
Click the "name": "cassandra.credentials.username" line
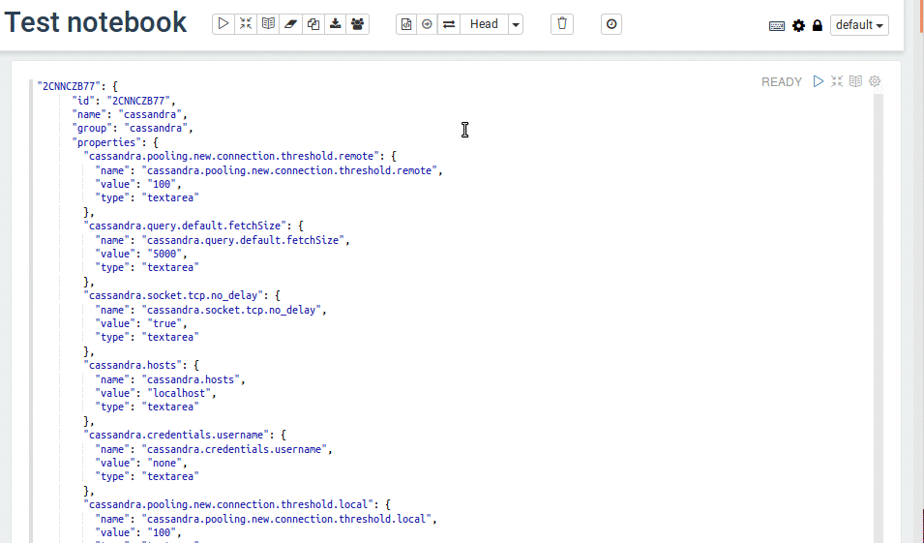coord(214,449)
